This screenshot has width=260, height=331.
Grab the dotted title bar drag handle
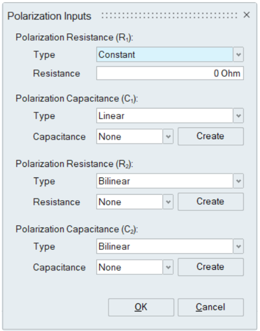coord(169,15)
